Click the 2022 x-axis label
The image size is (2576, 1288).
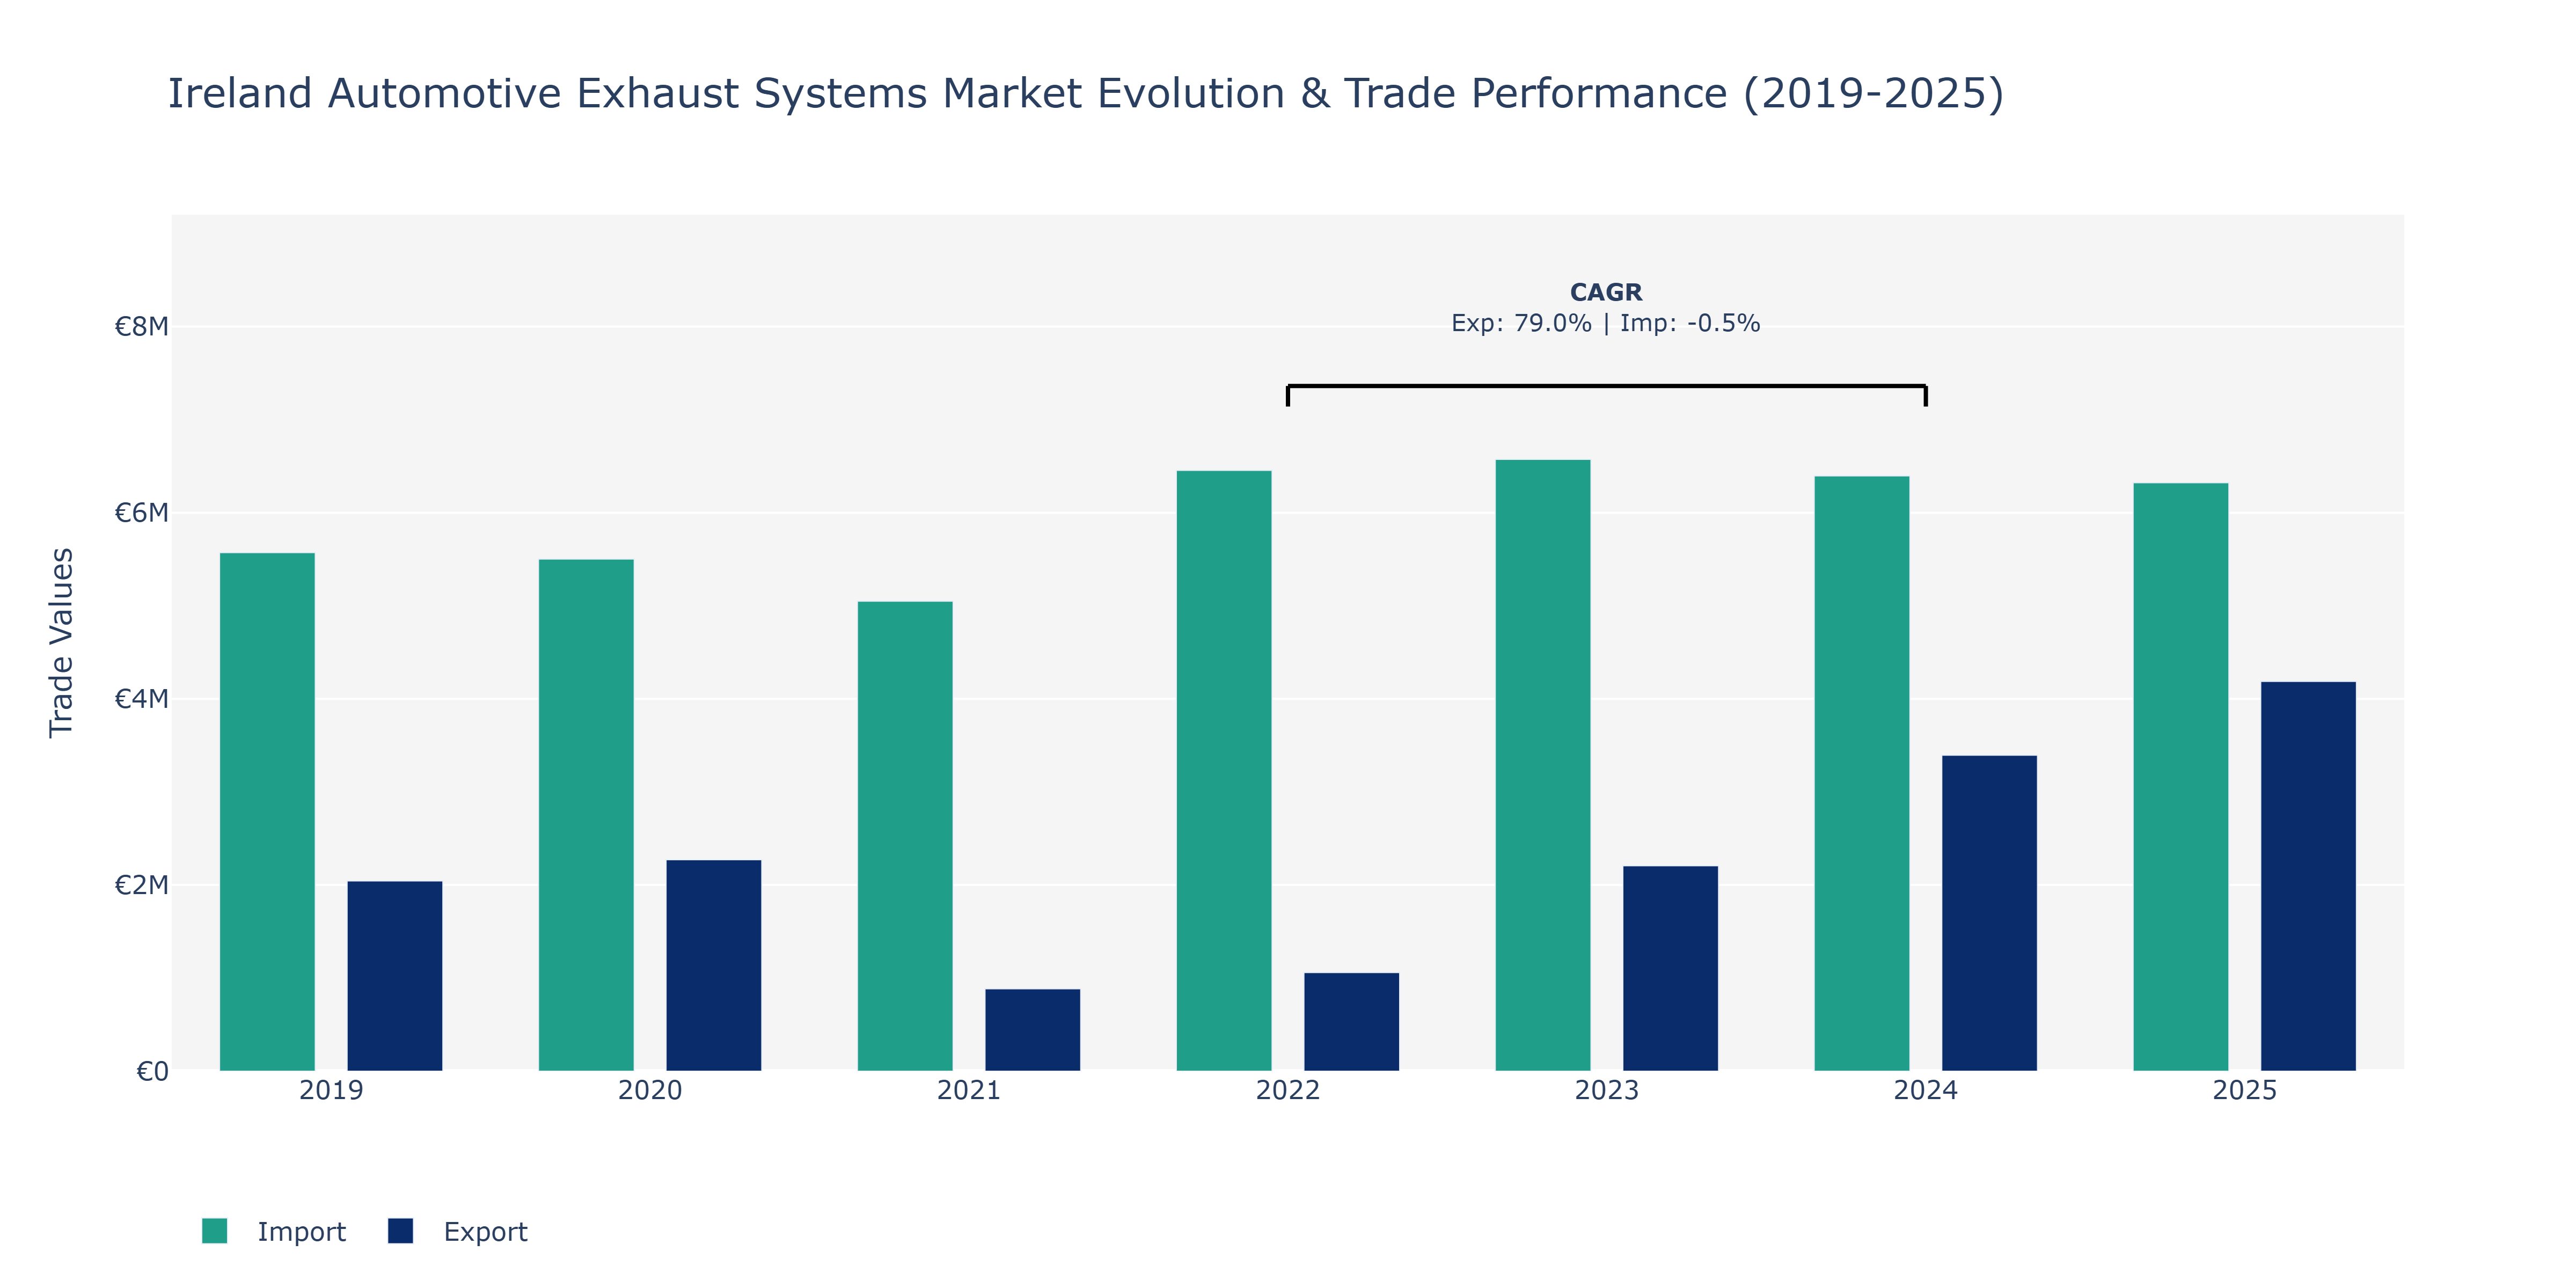(x=1288, y=1090)
